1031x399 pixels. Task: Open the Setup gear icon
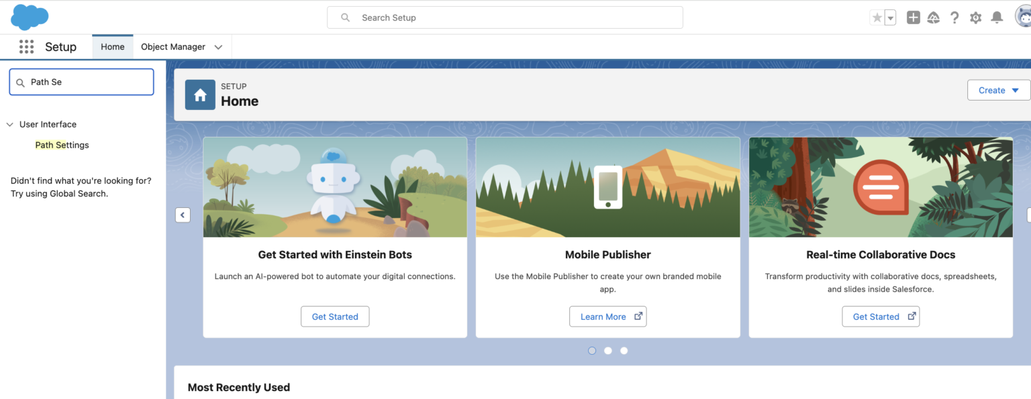point(975,18)
